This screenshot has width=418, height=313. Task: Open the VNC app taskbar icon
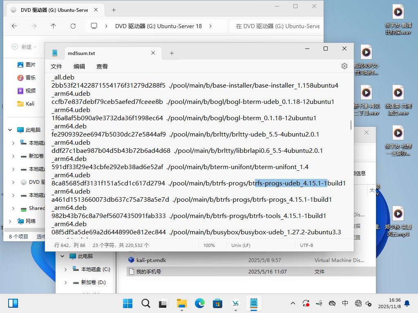[x=235, y=303]
